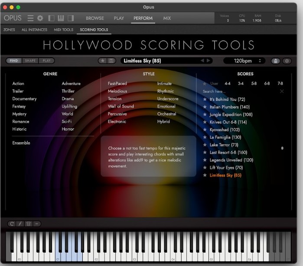Click the metronome icon next to tempo
The height and width of the screenshot is (266, 303).
(x=276, y=61)
